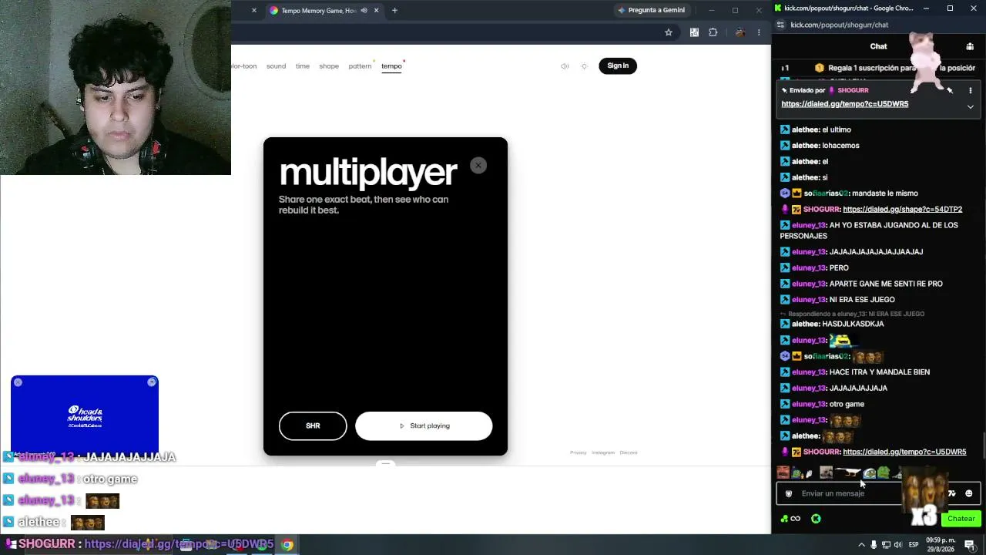Open a new browser tab
The image size is (986, 555).
[394, 11]
